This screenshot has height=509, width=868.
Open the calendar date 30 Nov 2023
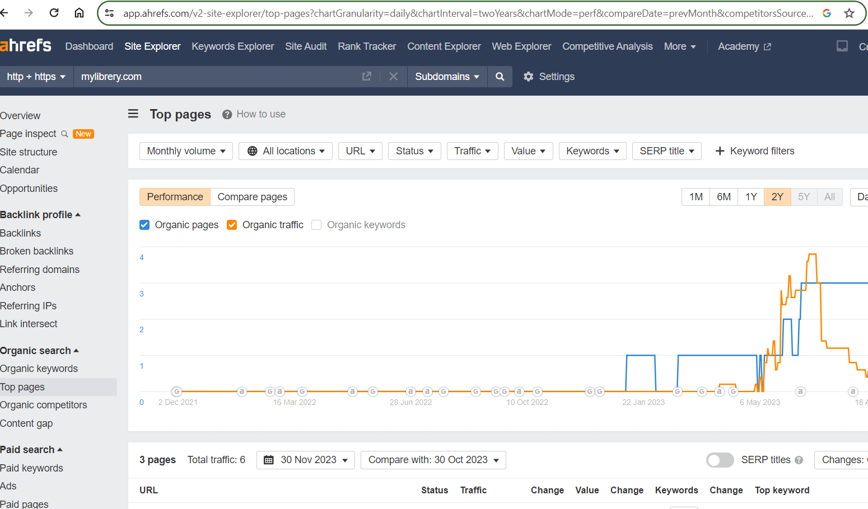[306, 460]
